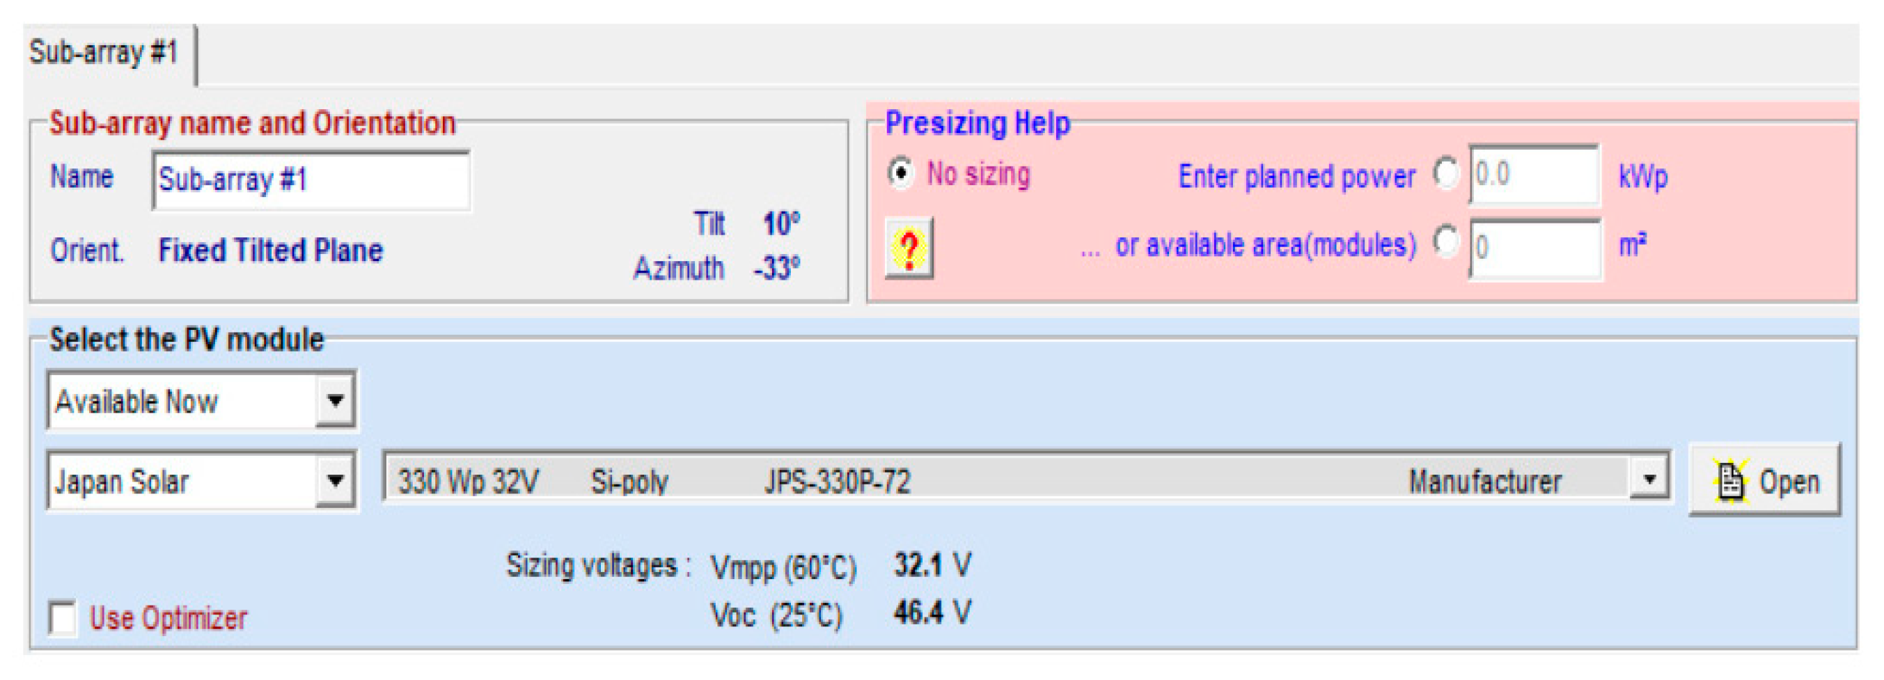Click the Azimuth -33° value
The width and height of the screenshot is (1884, 680).
tap(777, 269)
